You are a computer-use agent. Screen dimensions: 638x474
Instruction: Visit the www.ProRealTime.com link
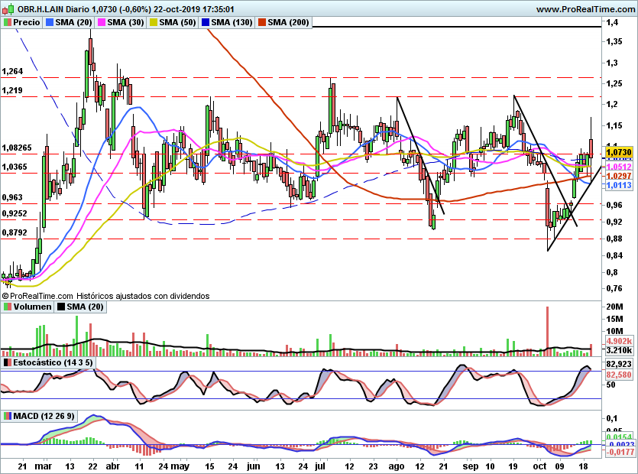(585, 9)
